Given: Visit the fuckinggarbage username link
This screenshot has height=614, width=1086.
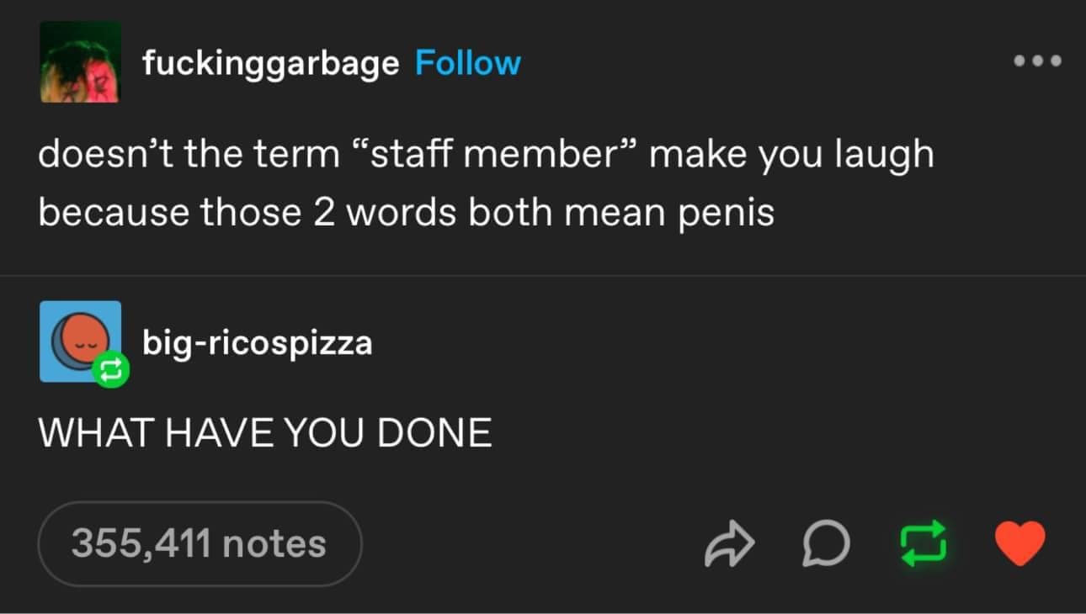Looking at the screenshot, I should 270,63.
